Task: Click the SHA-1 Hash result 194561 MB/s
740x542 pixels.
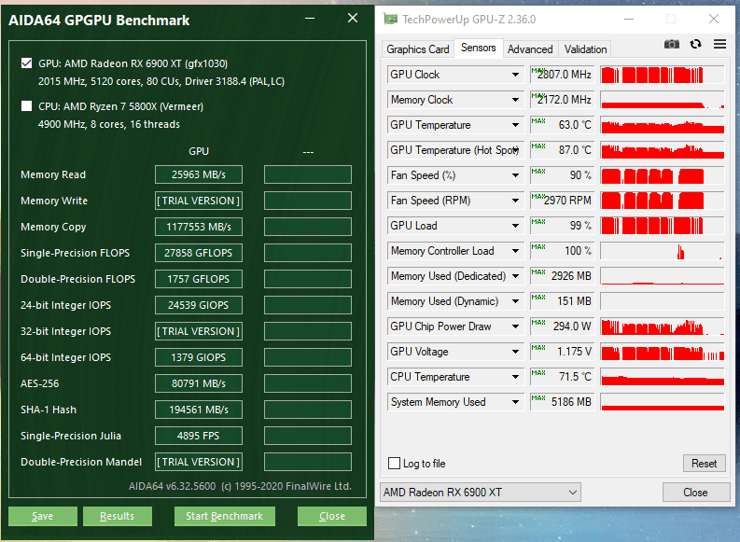Action: point(199,410)
